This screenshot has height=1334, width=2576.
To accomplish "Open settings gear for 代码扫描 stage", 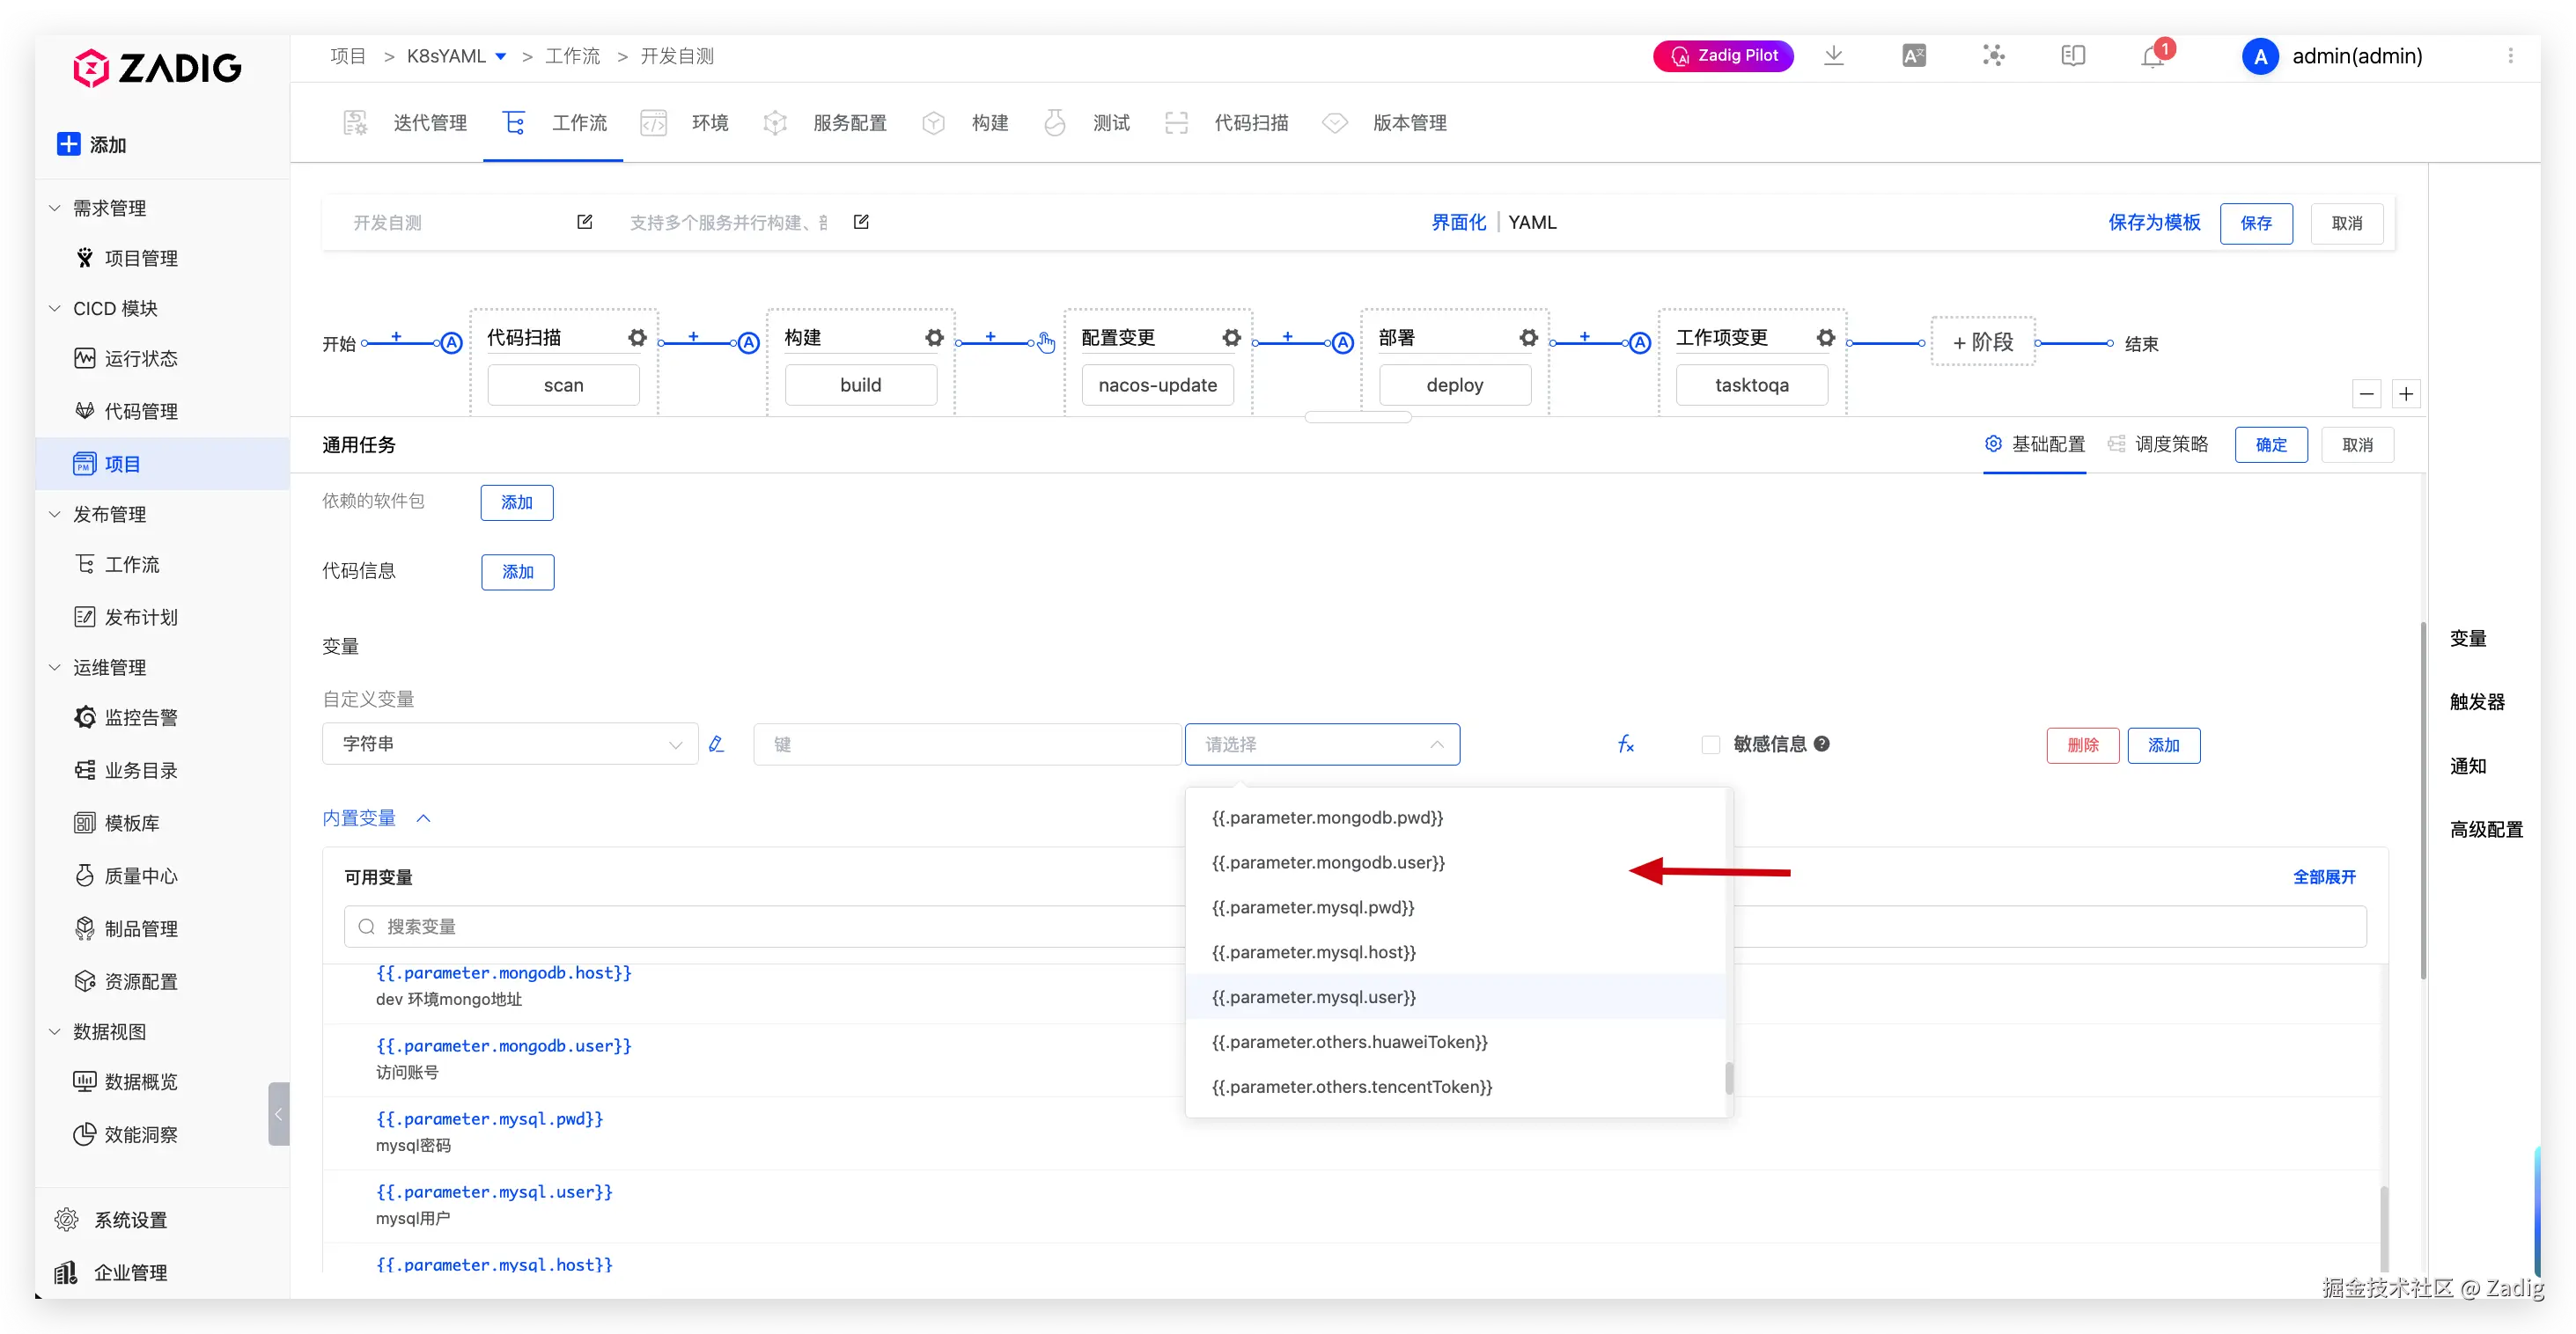I will click(x=637, y=338).
